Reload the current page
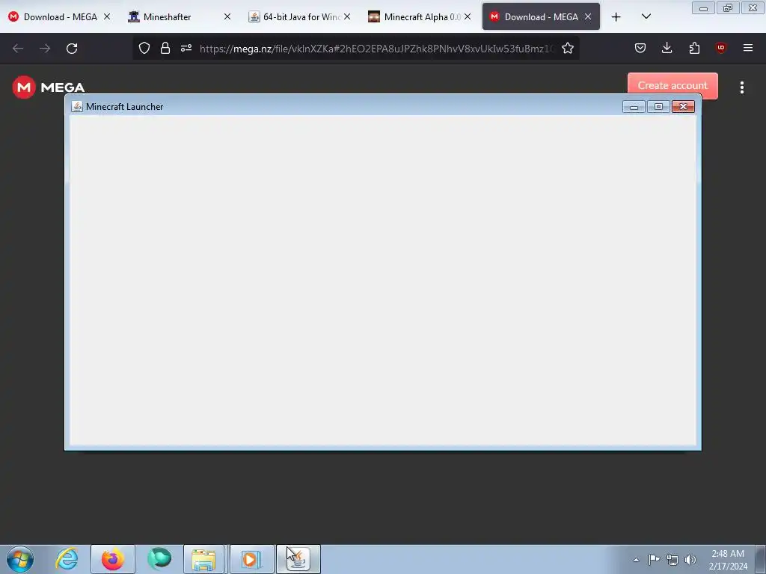Viewport: 766px width, 574px height. [72, 49]
